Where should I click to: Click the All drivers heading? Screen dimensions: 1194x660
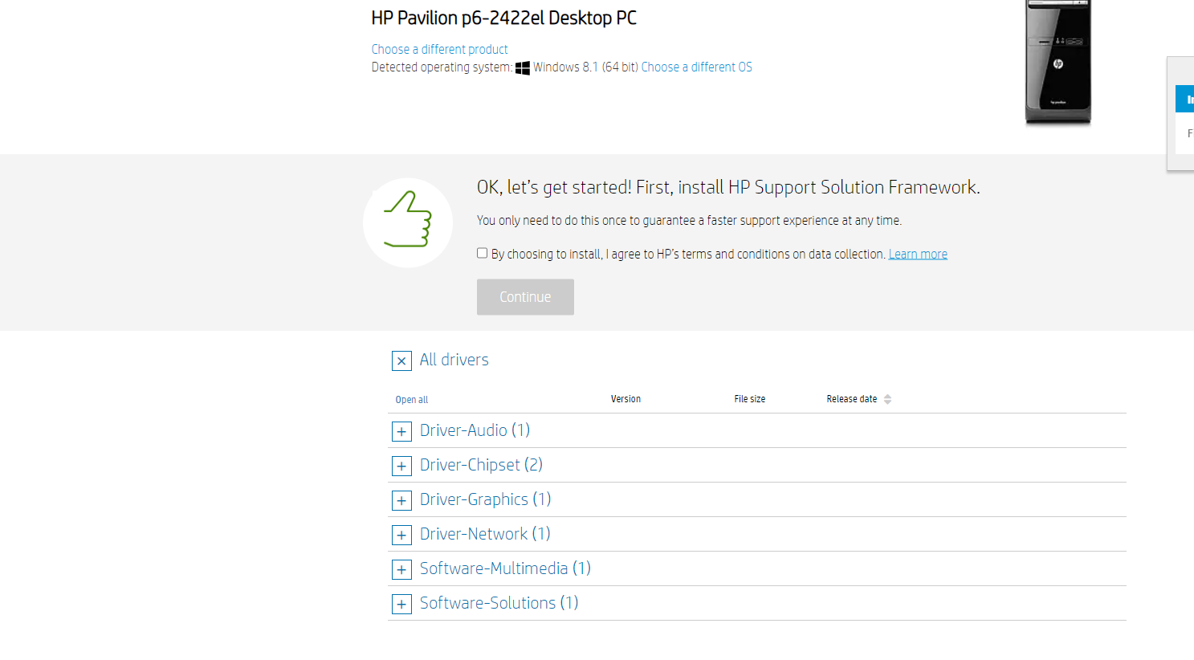454,360
